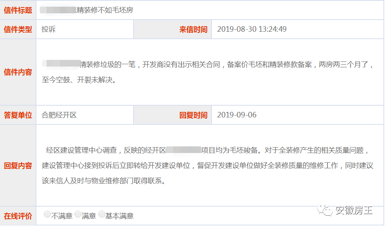
Task: Click the 回复时间 header label
Action: click(193, 115)
